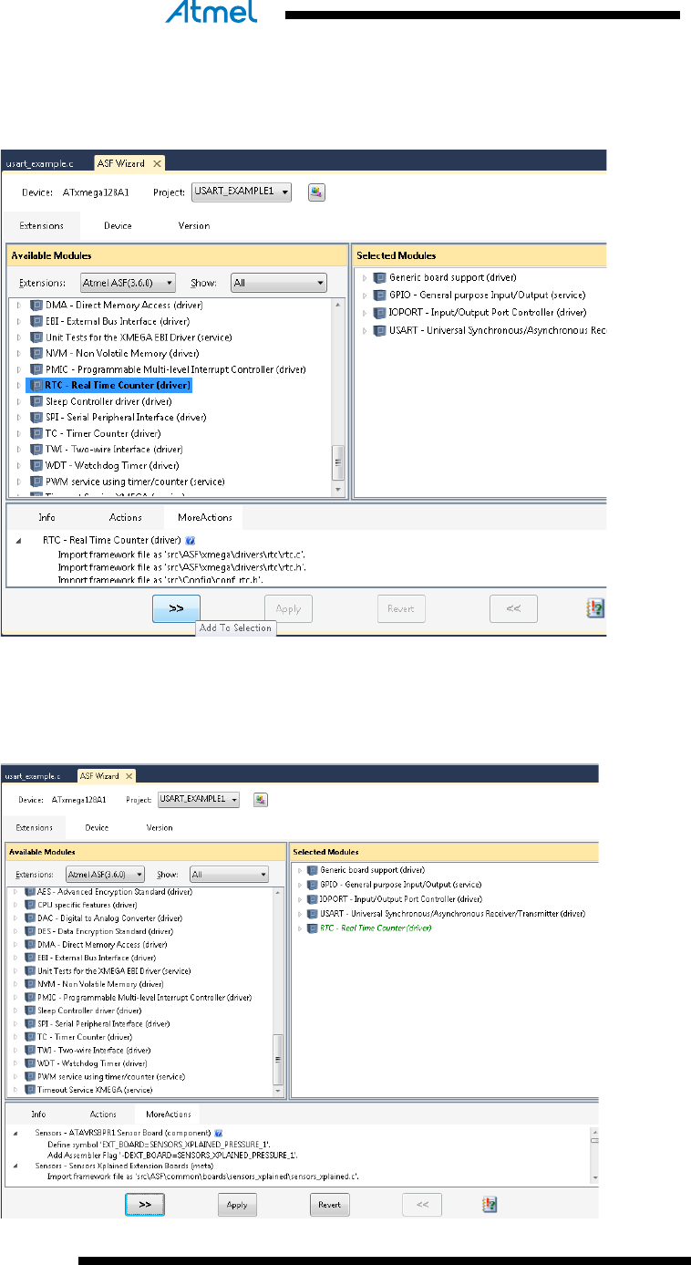691x1265 pixels.
Task: Expand Timeout Service XMEGA row arrow
Action: pyautogui.click(x=15, y=1090)
